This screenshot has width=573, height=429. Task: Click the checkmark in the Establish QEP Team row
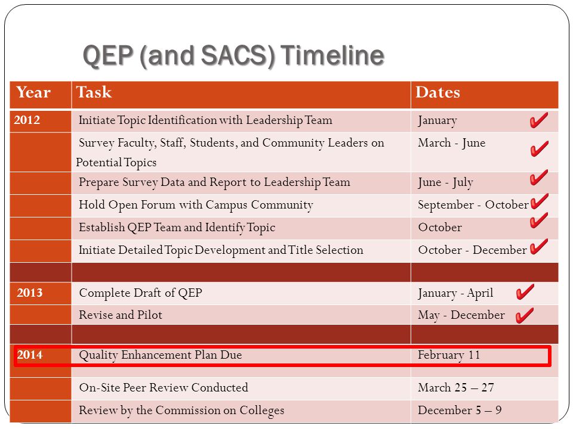[x=539, y=220]
